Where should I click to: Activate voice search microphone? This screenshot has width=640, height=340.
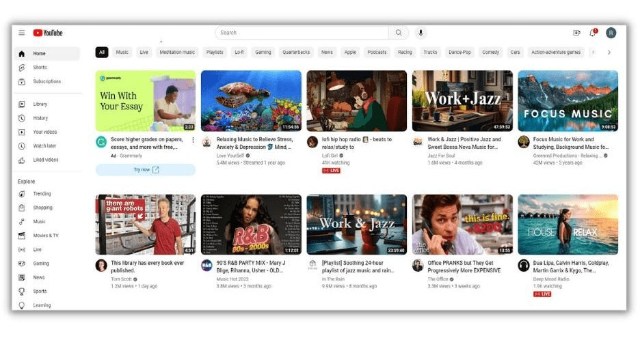coord(421,33)
